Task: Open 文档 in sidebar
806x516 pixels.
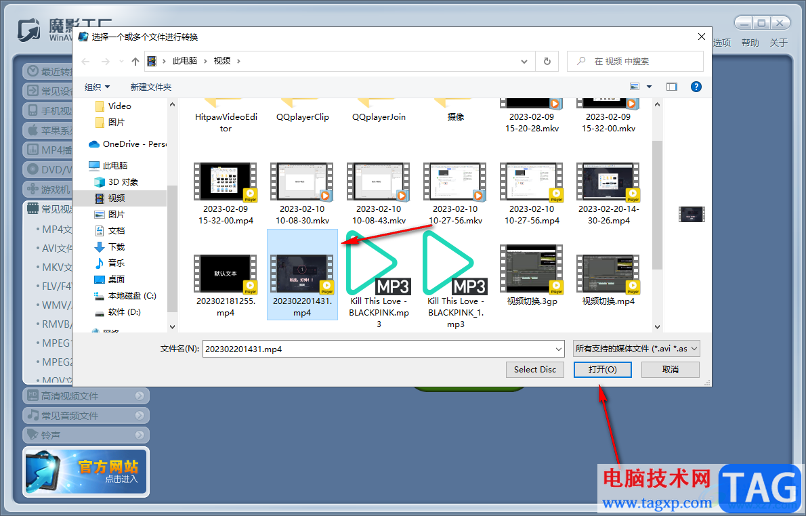Action: 110,231
